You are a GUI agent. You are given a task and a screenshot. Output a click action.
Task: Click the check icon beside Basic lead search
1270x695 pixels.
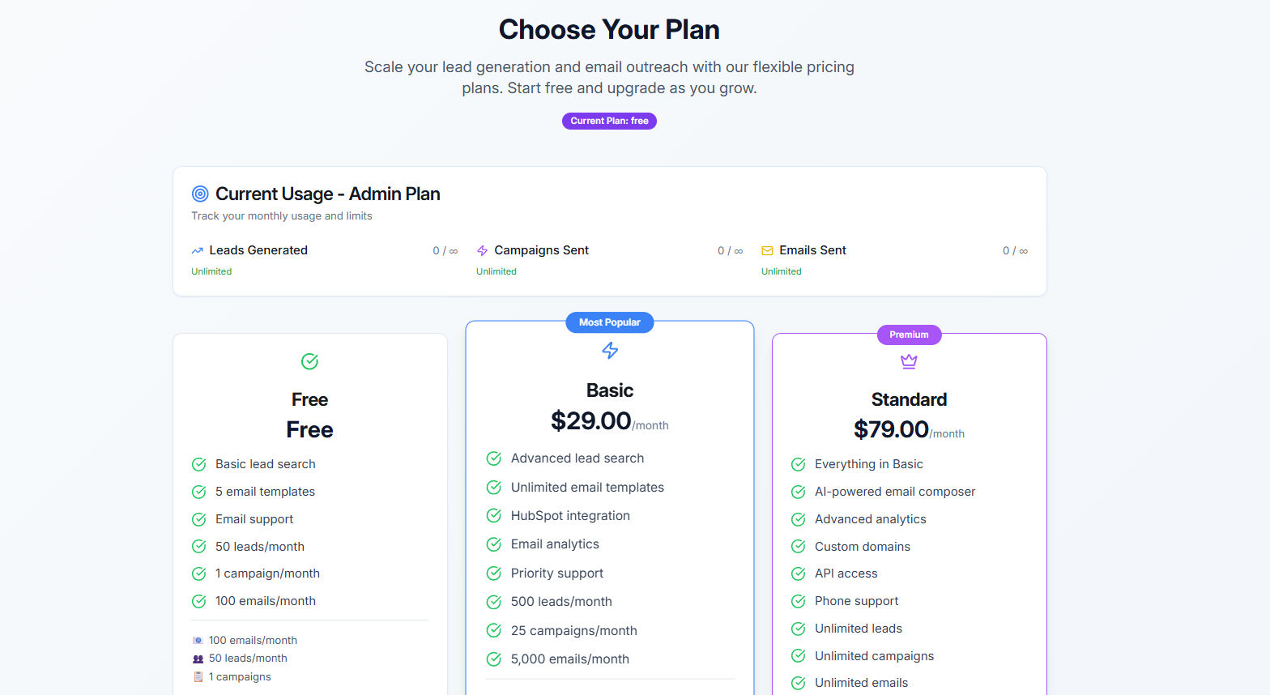pyautogui.click(x=198, y=464)
